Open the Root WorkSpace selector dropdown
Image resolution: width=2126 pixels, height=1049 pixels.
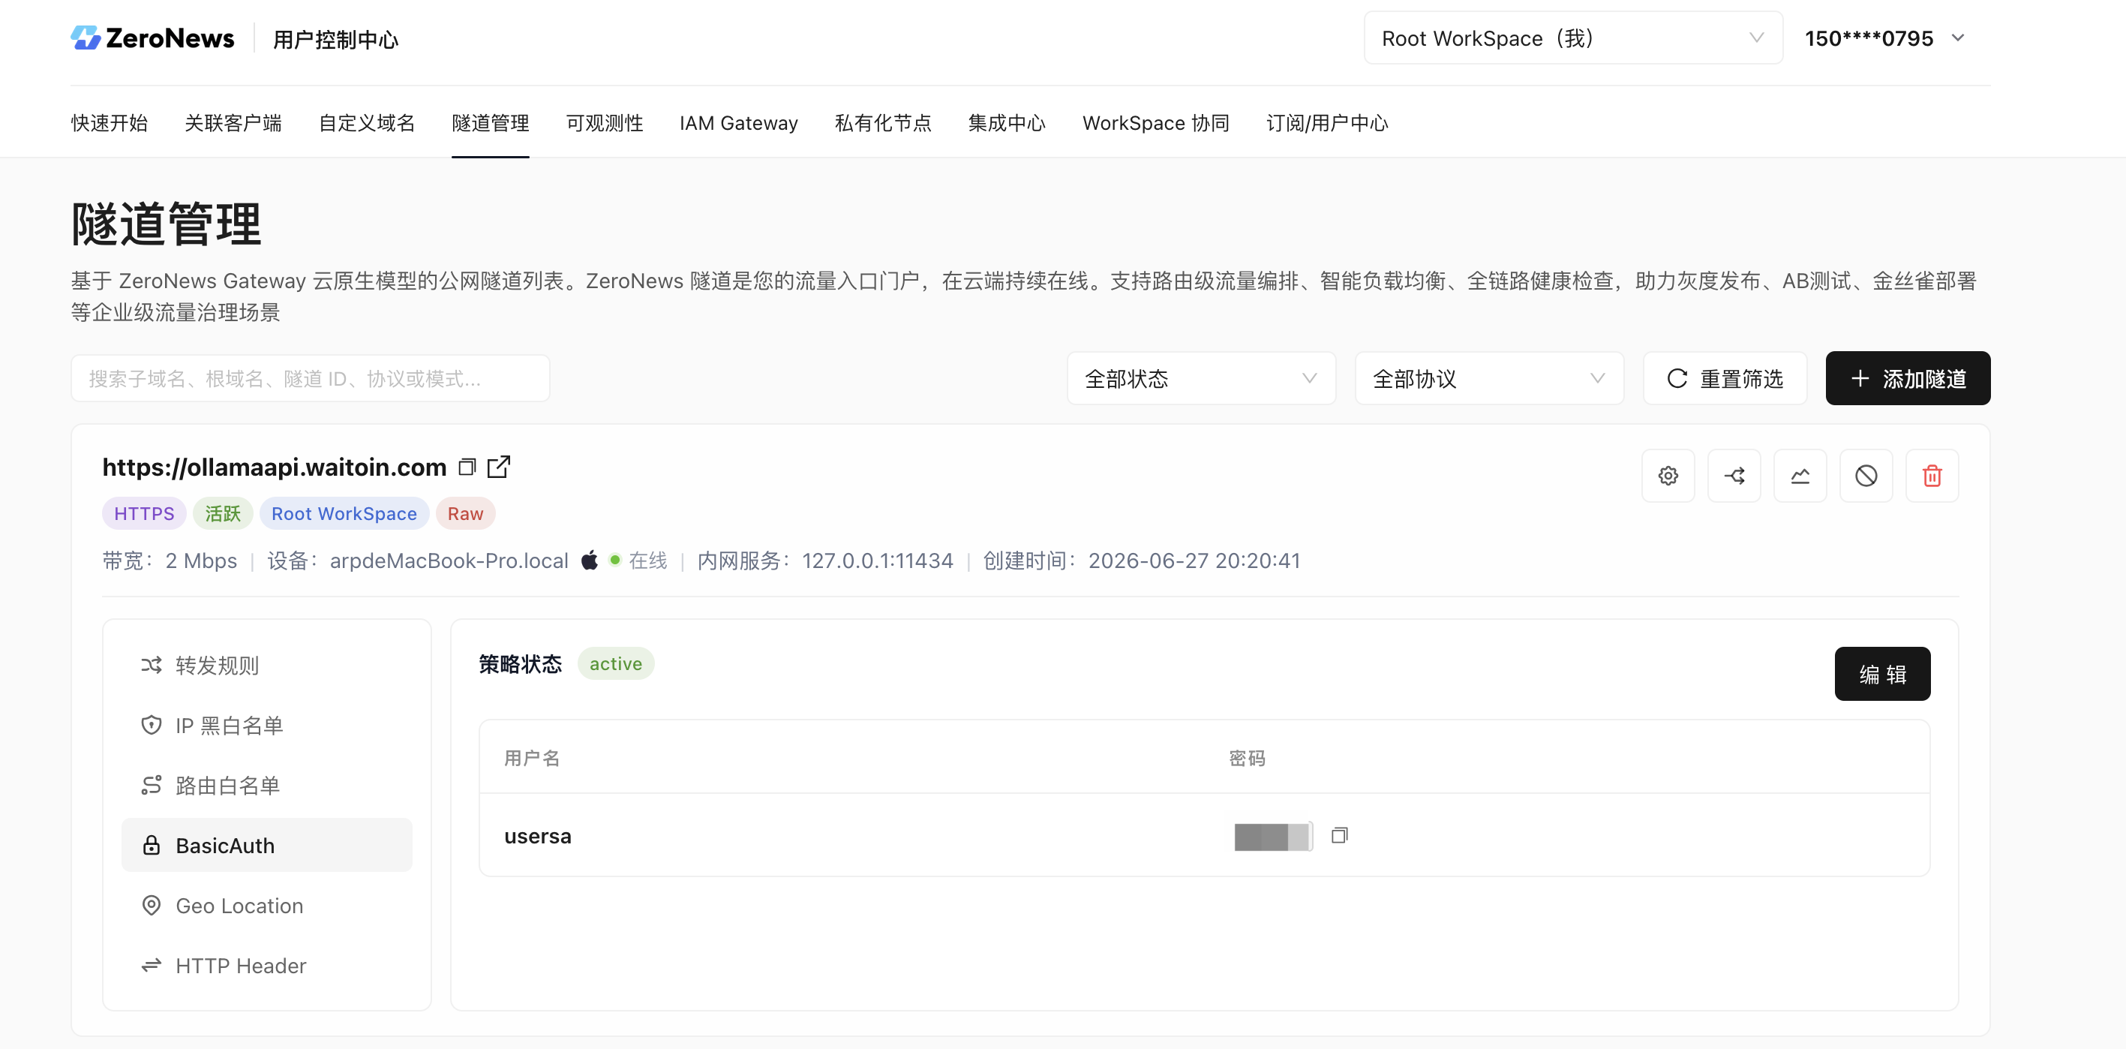(1573, 38)
